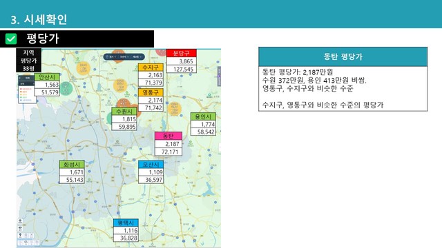This screenshot has width=442, height=248.
Task: Select the 안산시 green region label
Action: pos(47,77)
